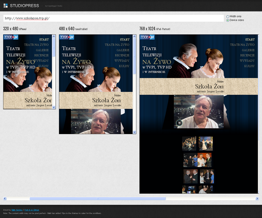Click the TVP.pl logo in small tablet preview
This screenshot has width=262, height=218.
click(67, 37)
